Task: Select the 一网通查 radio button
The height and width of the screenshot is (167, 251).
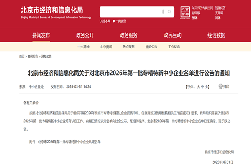Action: point(114,21)
